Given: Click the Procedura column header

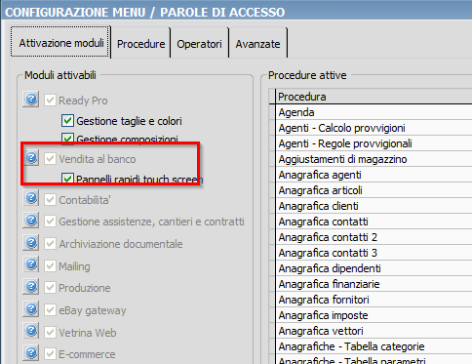Looking at the screenshot, I should pyautogui.click(x=374, y=97).
